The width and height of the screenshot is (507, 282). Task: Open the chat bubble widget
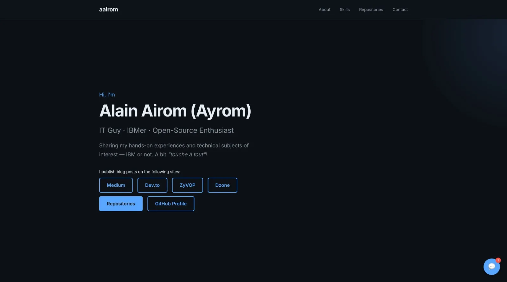pyautogui.click(x=491, y=266)
